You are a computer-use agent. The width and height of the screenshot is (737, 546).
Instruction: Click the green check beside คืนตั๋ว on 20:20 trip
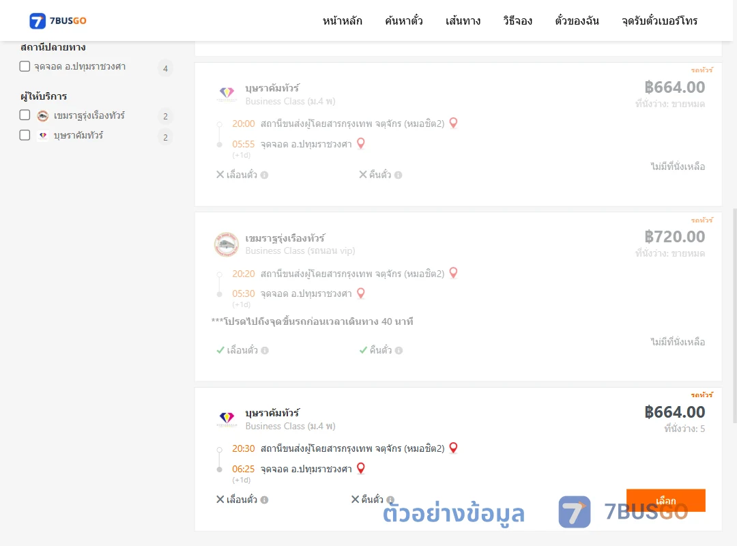point(363,350)
